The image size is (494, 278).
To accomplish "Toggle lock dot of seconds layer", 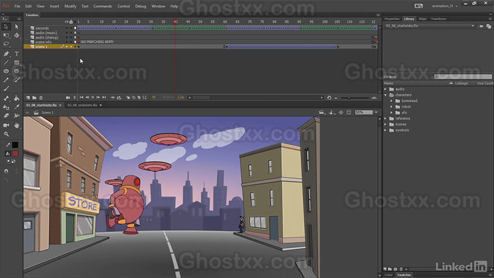I will (x=71, y=28).
